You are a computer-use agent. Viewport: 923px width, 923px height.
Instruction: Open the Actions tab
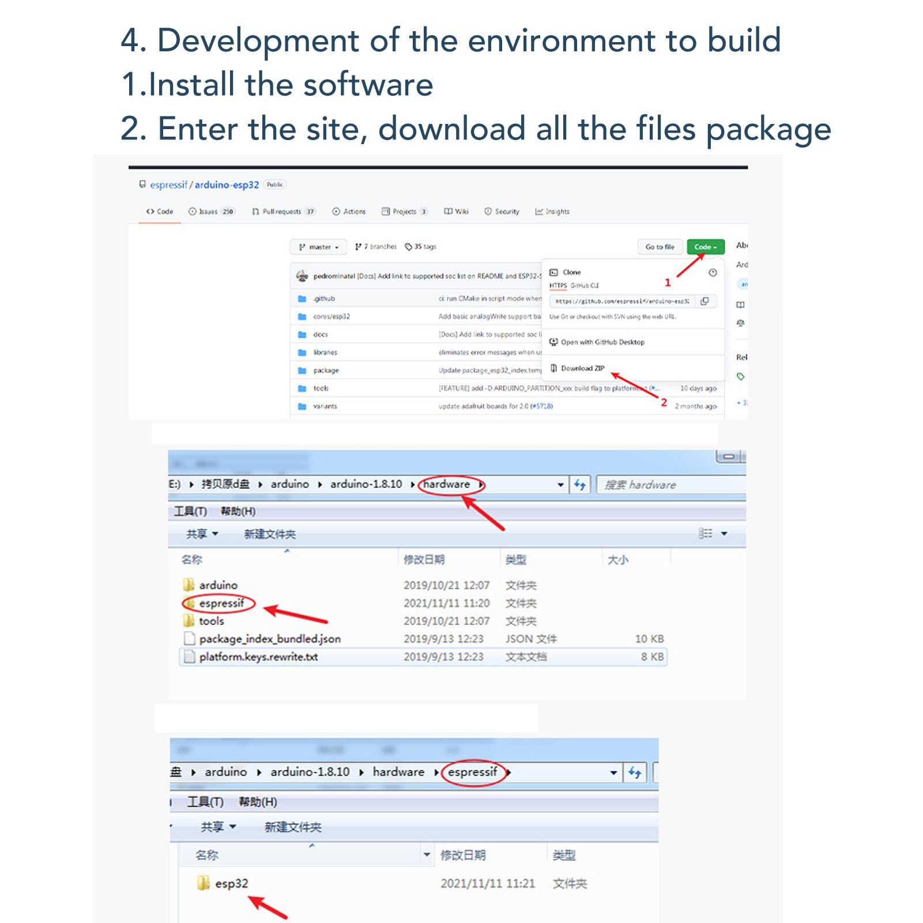(x=349, y=212)
